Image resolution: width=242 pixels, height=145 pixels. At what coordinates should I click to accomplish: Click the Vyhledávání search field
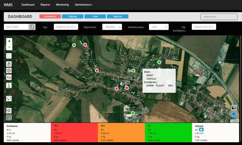(x=219, y=17)
